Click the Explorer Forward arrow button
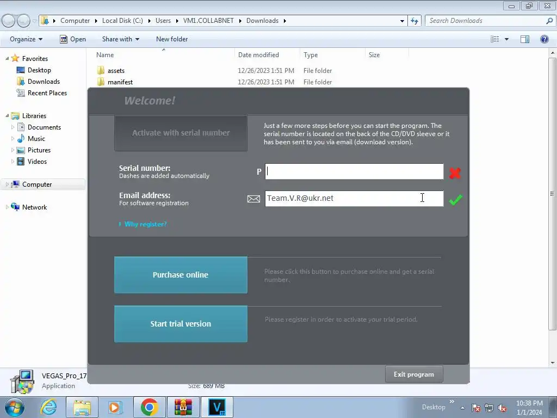The height and width of the screenshot is (418, 557). coord(23,21)
